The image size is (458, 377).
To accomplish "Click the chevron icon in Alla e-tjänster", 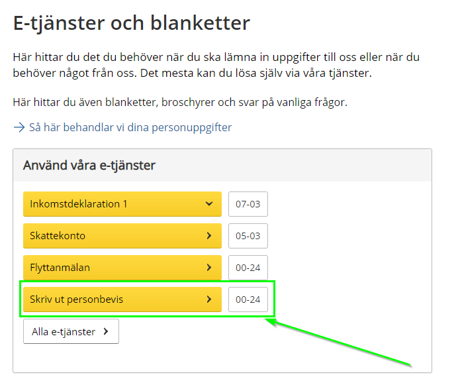I will point(106,332).
